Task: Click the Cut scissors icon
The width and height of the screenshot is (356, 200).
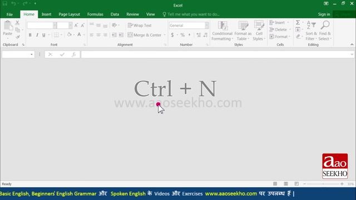Action: tap(17, 23)
